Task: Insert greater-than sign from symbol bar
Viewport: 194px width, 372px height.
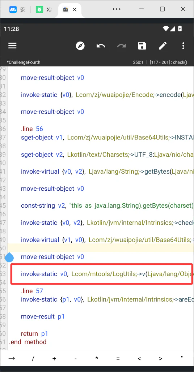Action: 161,358
